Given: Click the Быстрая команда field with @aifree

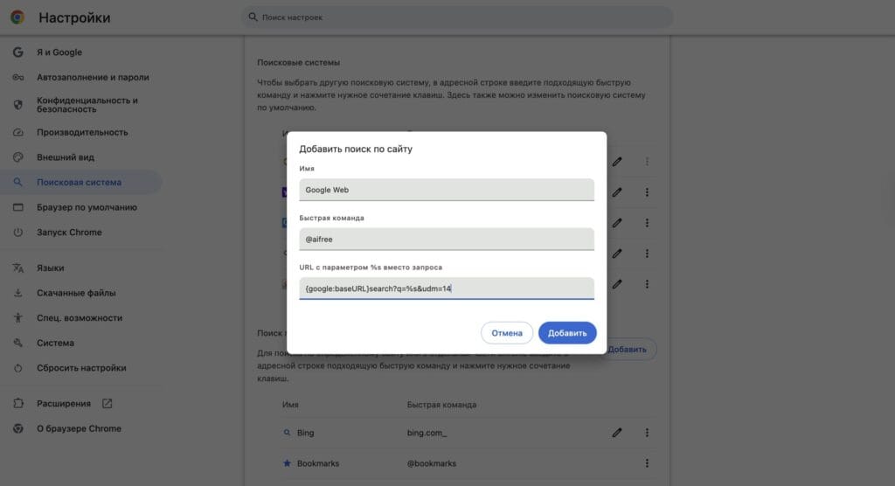Looking at the screenshot, I should (447, 239).
